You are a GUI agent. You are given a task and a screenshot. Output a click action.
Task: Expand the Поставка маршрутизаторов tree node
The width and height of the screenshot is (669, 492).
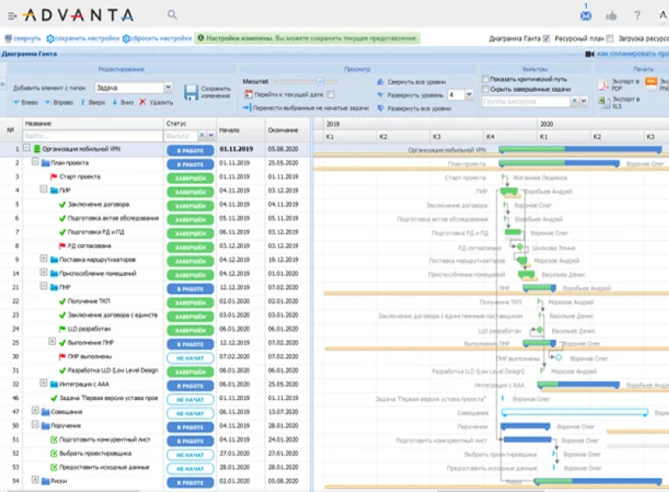click(43, 259)
